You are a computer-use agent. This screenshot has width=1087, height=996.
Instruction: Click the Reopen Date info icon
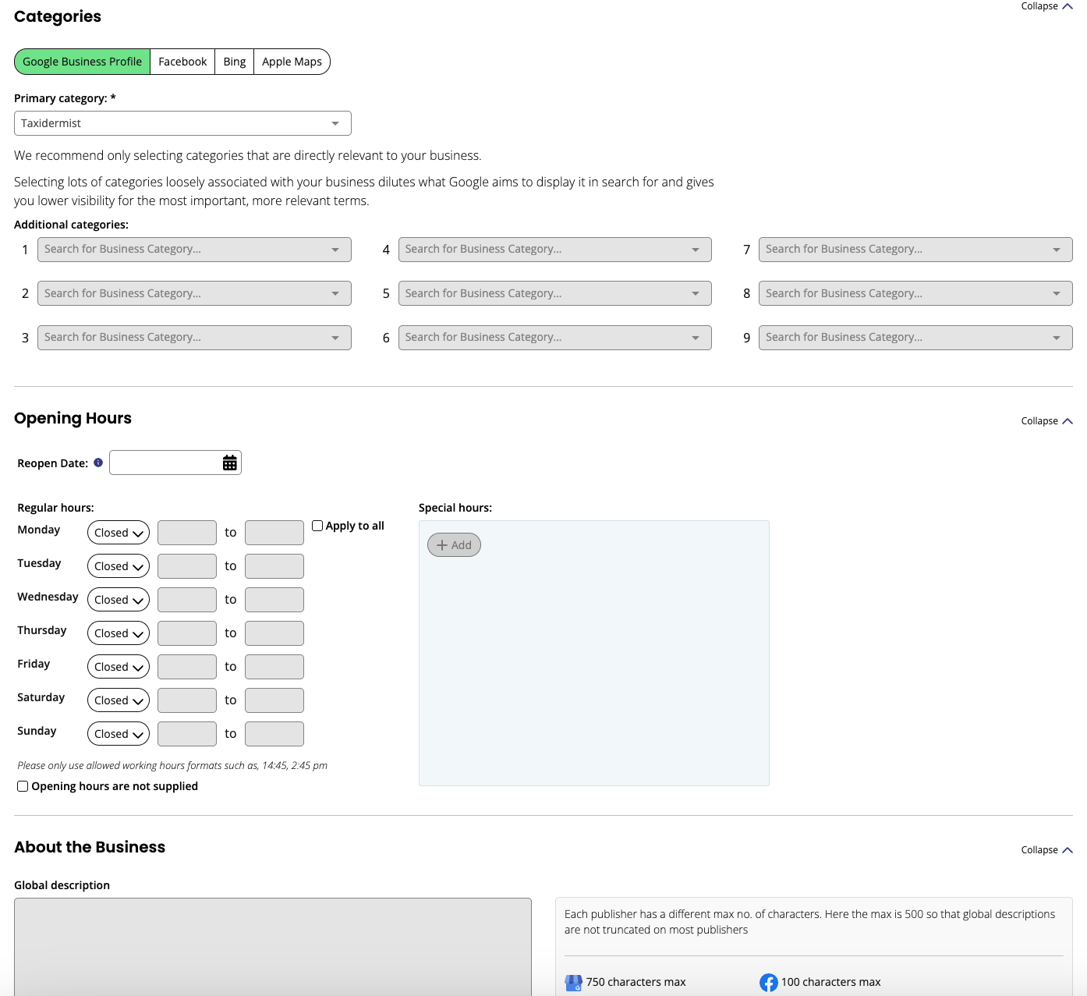pos(98,463)
